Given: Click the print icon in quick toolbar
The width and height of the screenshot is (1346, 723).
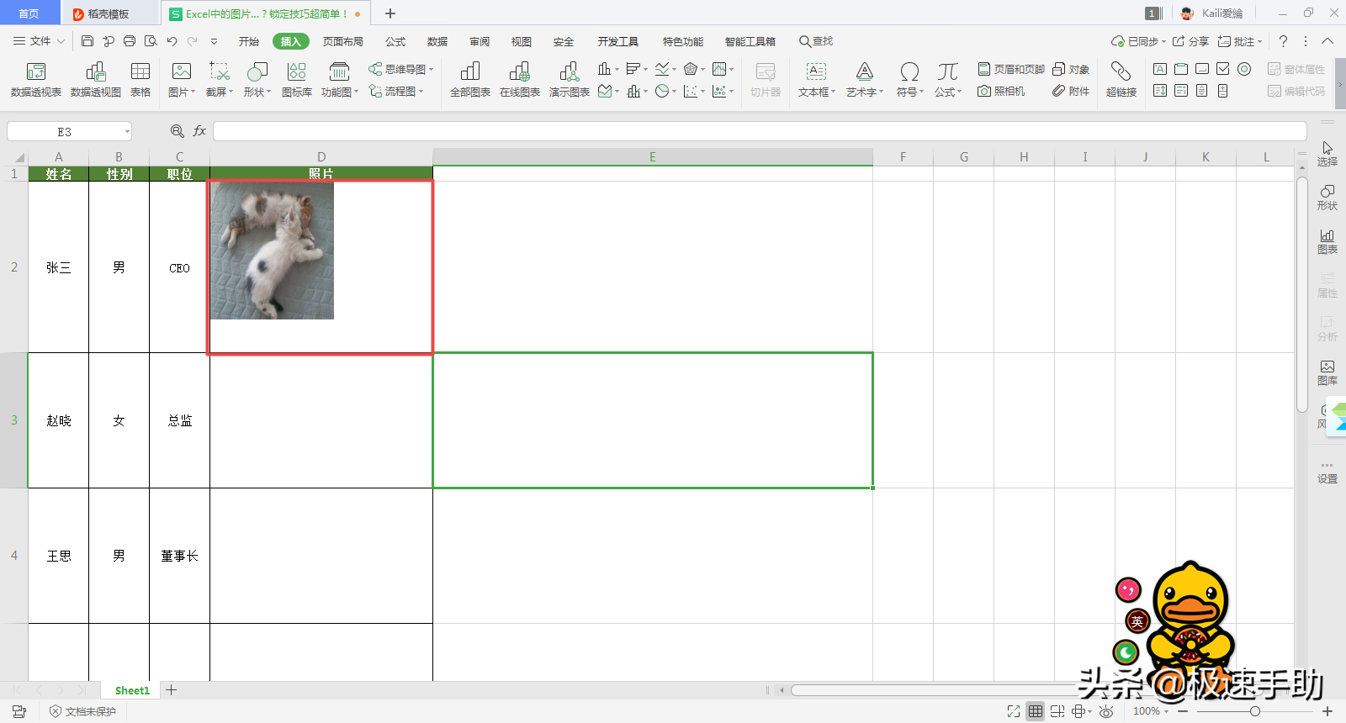Looking at the screenshot, I should pos(130,40).
